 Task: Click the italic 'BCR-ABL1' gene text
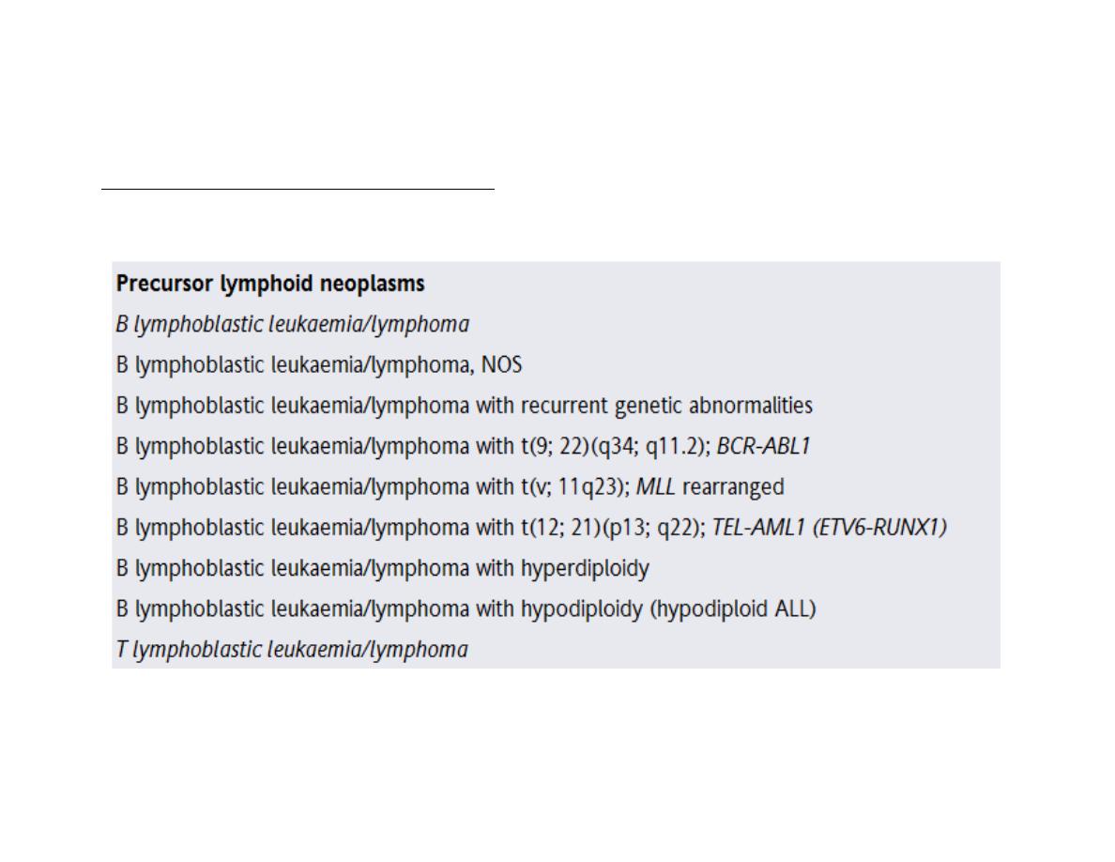tap(763, 446)
